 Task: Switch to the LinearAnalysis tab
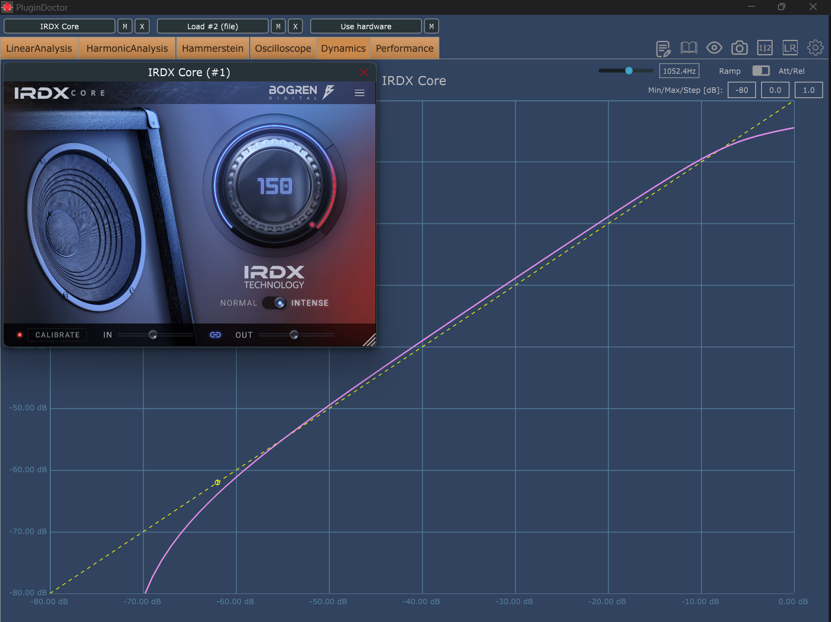click(x=39, y=48)
